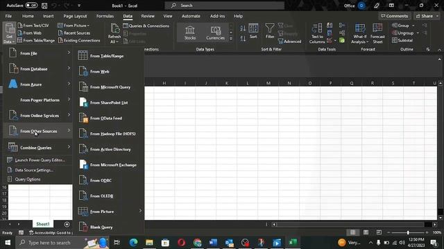
Task: Open What-If Analysis dropdown
Action: click(x=359, y=34)
